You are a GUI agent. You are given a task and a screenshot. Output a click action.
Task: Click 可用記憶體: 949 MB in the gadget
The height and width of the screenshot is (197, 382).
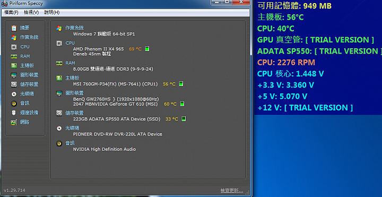point(294,6)
